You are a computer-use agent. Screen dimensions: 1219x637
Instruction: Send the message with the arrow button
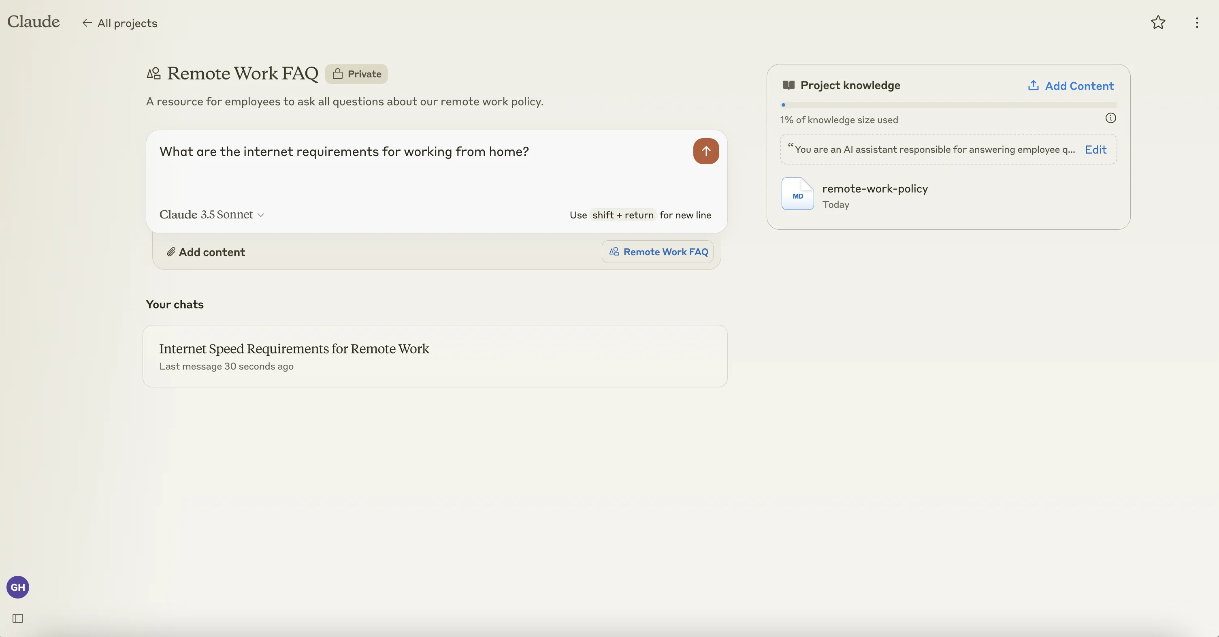705,151
